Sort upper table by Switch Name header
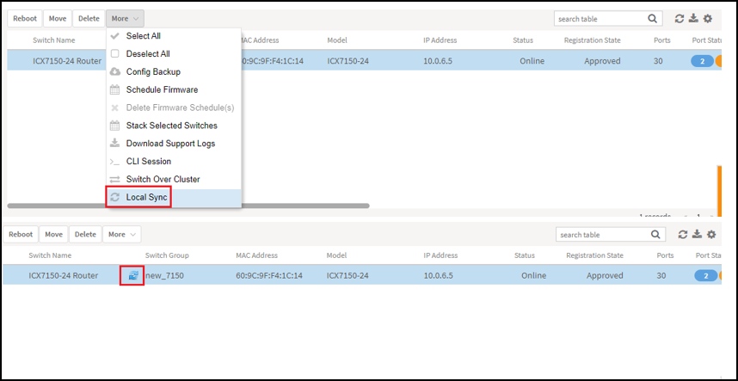Viewport: 738px width, 381px height. (53, 40)
